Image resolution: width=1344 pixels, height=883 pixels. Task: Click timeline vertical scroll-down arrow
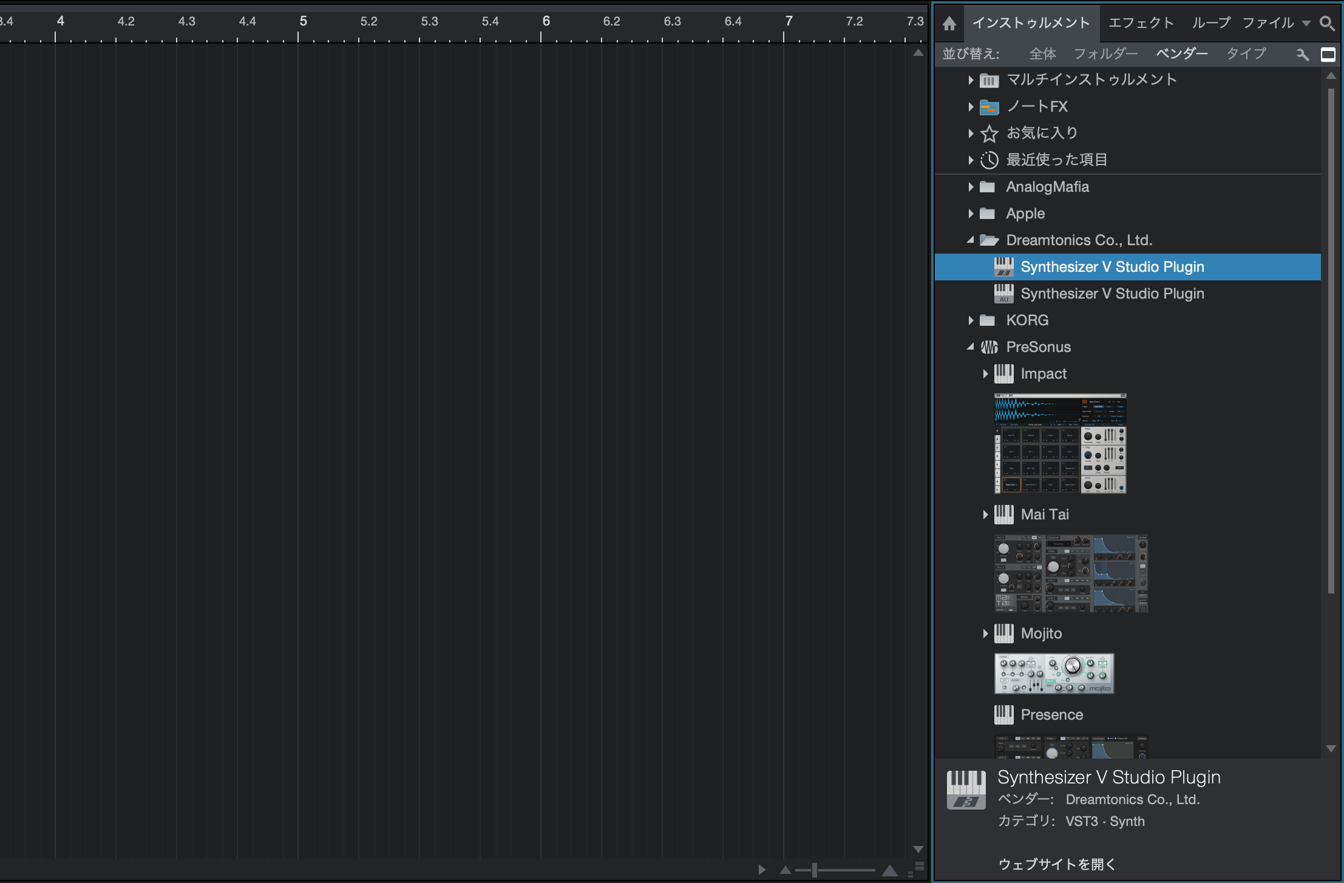[918, 850]
